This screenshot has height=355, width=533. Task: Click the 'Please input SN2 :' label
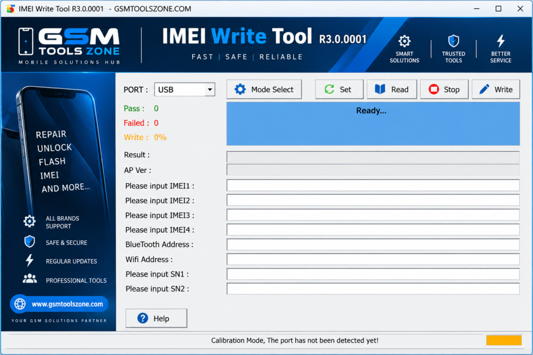tap(157, 289)
